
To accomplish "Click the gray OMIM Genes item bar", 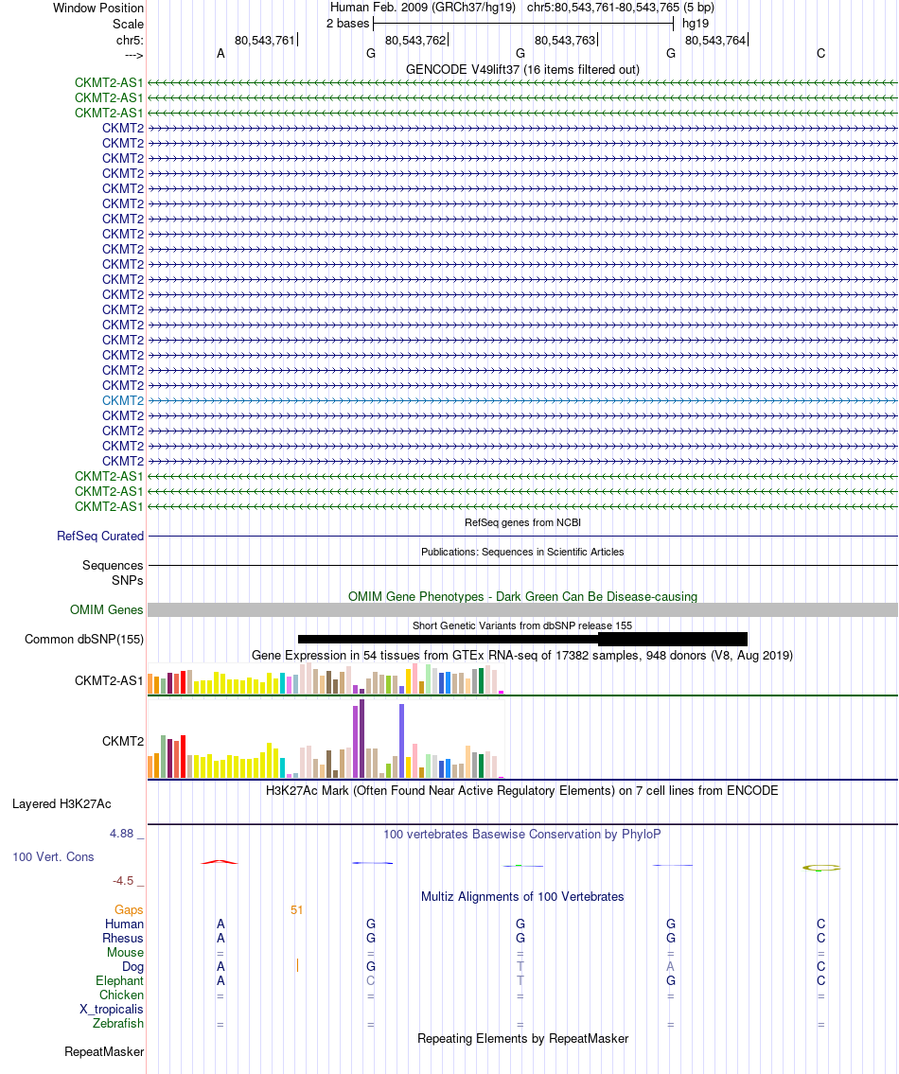I will click(522, 609).
